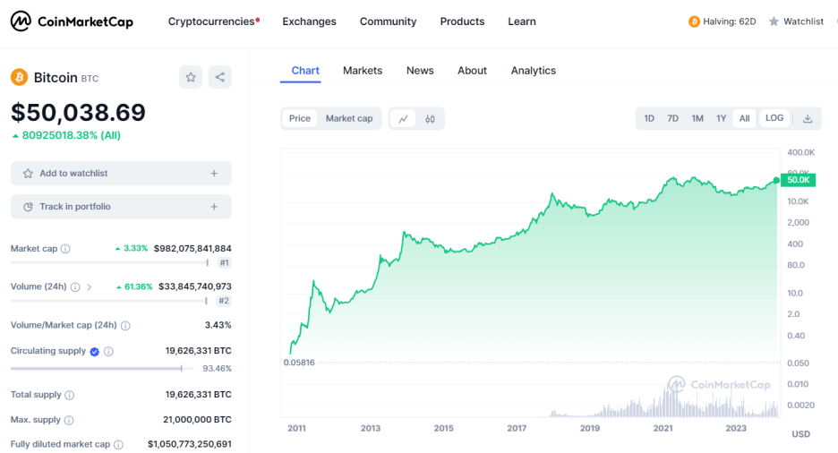Screen dimensions: 838x453
Task: Click the 93.46% supply percentage
Action: (x=217, y=369)
